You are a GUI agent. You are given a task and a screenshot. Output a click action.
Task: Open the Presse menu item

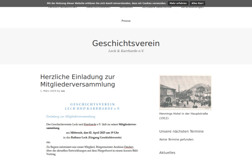(x=126, y=21)
